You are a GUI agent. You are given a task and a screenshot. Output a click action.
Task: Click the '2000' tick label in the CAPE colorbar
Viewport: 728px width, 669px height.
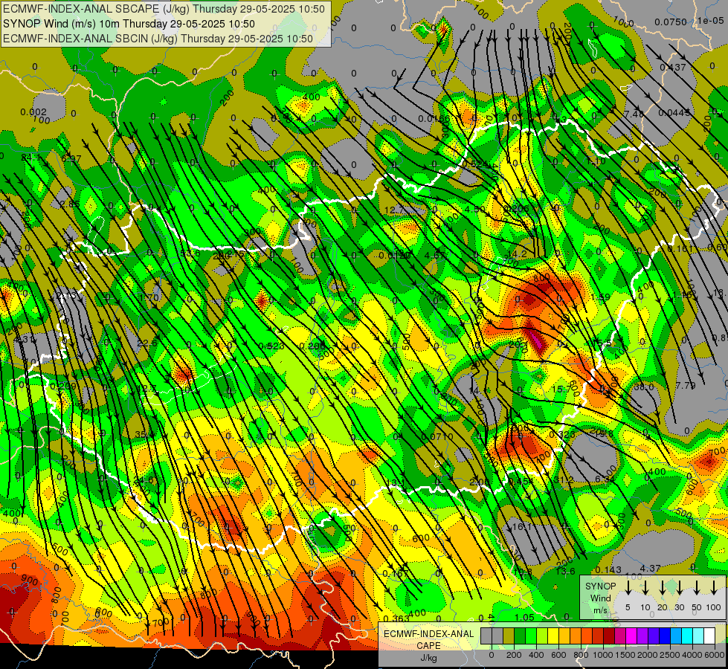[648, 655]
